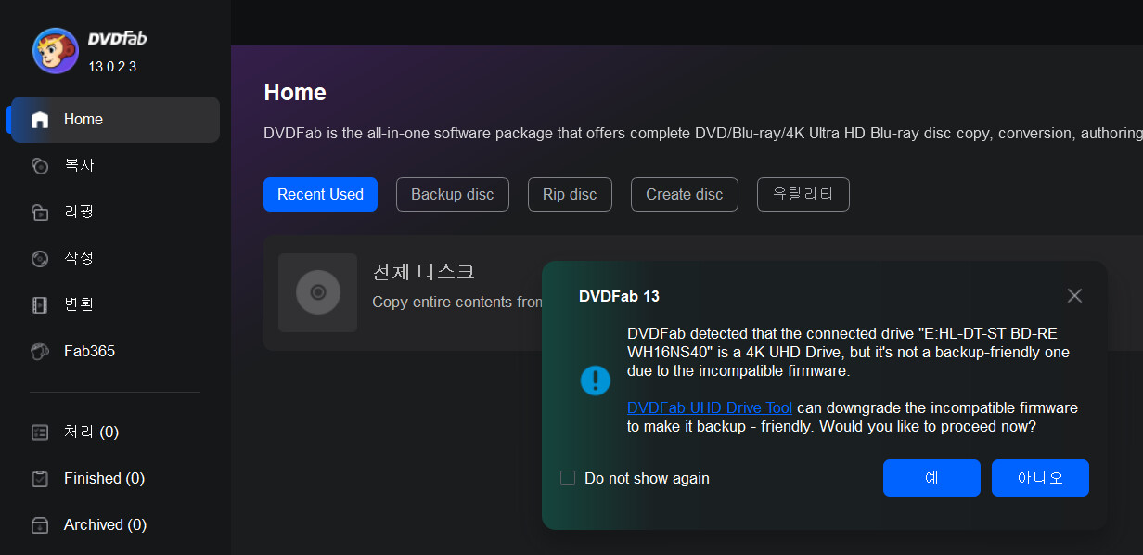The height and width of the screenshot is (555, 1143).
Task: Click the 작성 (Creator) disc icon
Action: 40,259
